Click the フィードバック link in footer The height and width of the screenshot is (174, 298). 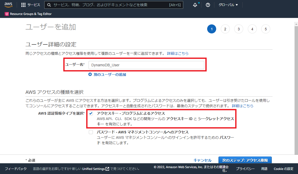(x=16, y=169)
